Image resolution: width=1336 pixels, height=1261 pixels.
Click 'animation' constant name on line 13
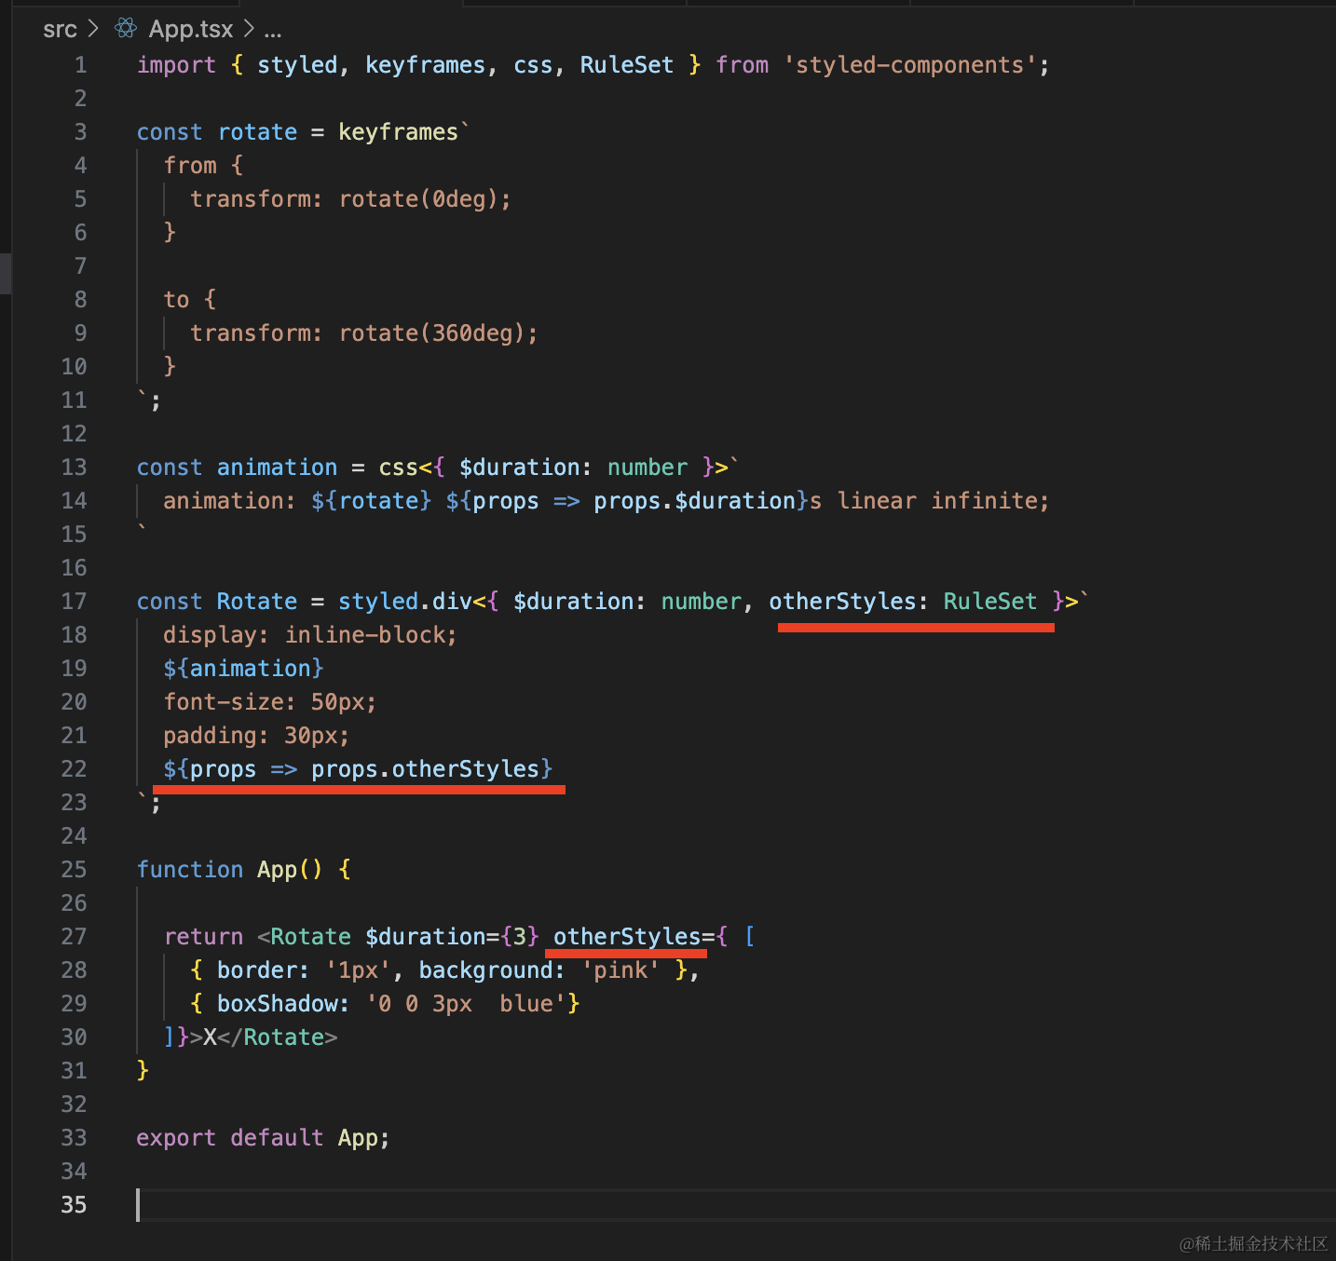[277, 468]
